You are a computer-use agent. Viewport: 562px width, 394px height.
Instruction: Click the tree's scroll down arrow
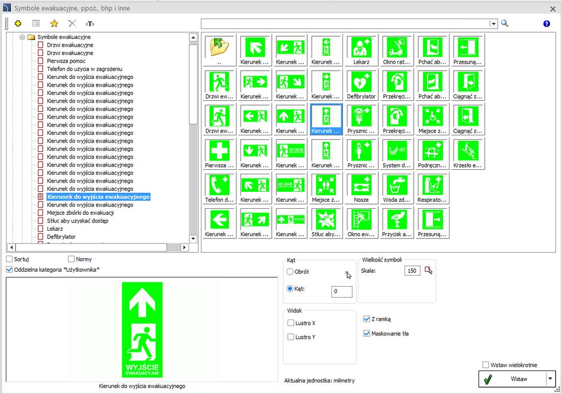click(193, 238)
